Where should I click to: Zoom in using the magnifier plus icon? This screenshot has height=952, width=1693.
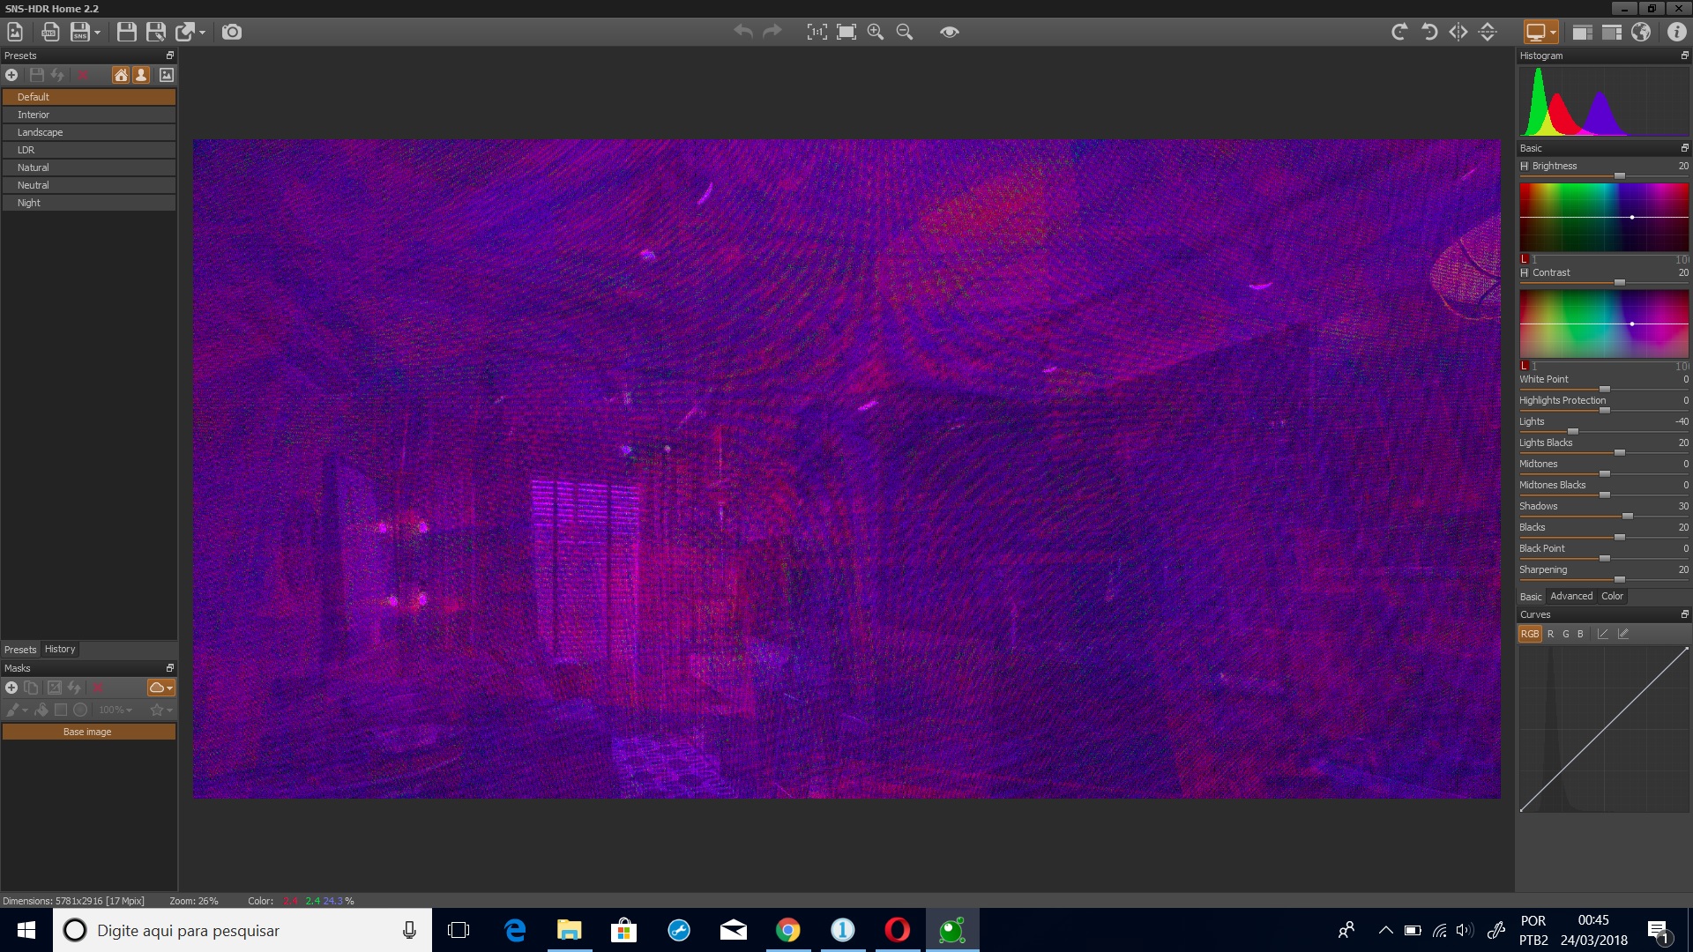pos(876,32)
